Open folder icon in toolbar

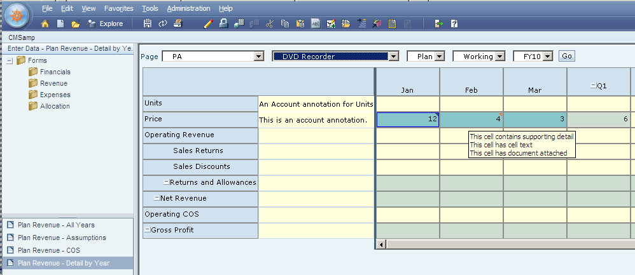[76, 24]
